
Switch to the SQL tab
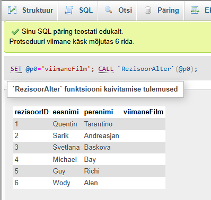(78, 11)
